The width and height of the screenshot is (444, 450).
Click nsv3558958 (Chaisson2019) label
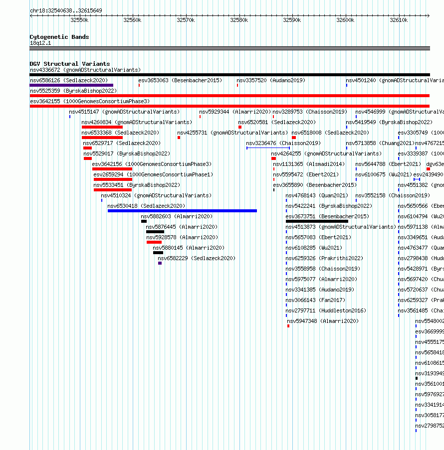point(323,269)
